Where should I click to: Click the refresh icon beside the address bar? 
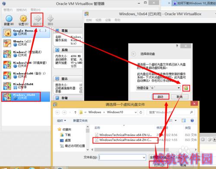141,112
